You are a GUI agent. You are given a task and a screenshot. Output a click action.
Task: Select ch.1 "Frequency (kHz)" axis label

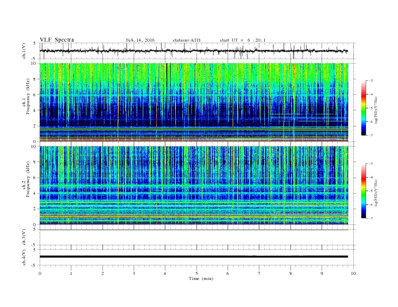click(28, 96)
